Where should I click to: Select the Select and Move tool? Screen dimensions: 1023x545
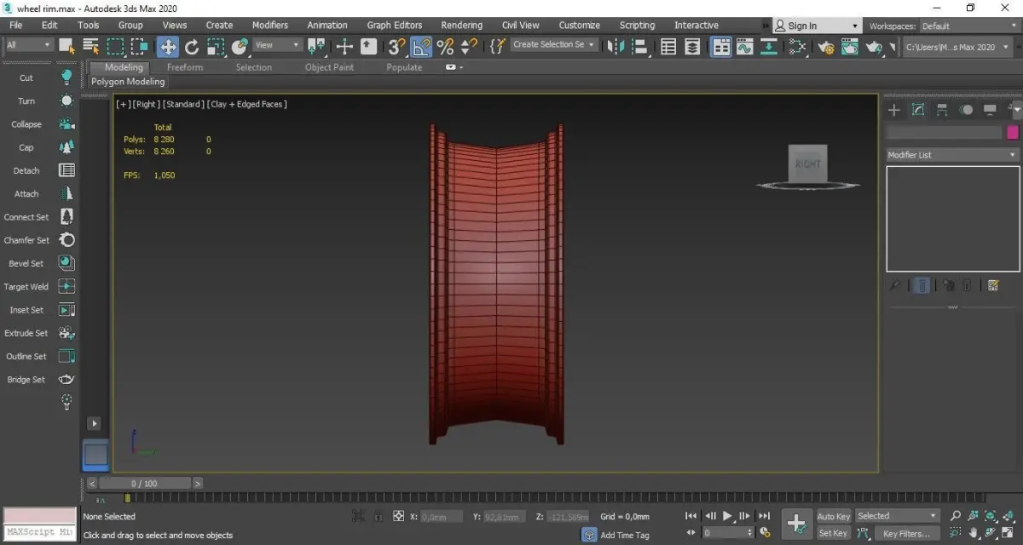167,46
